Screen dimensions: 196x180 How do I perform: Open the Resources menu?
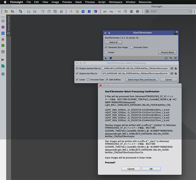tap(145, 2)
